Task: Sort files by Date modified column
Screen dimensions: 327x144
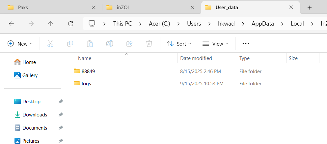Action: click(196, 58)
